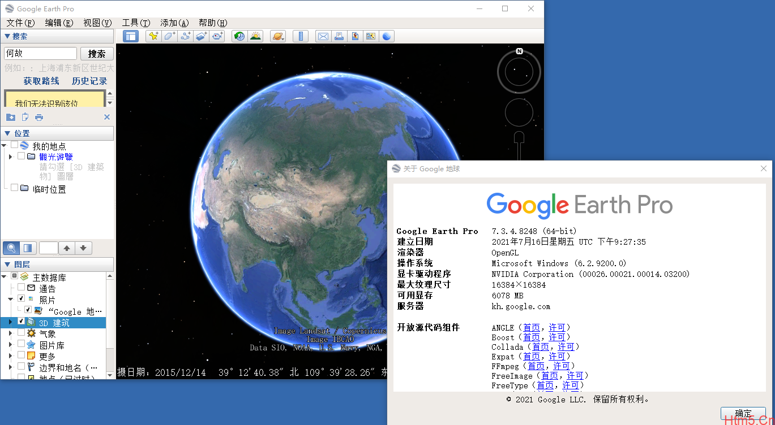
Task: Select the Add Path tool
Action: [x=186, y=36]
